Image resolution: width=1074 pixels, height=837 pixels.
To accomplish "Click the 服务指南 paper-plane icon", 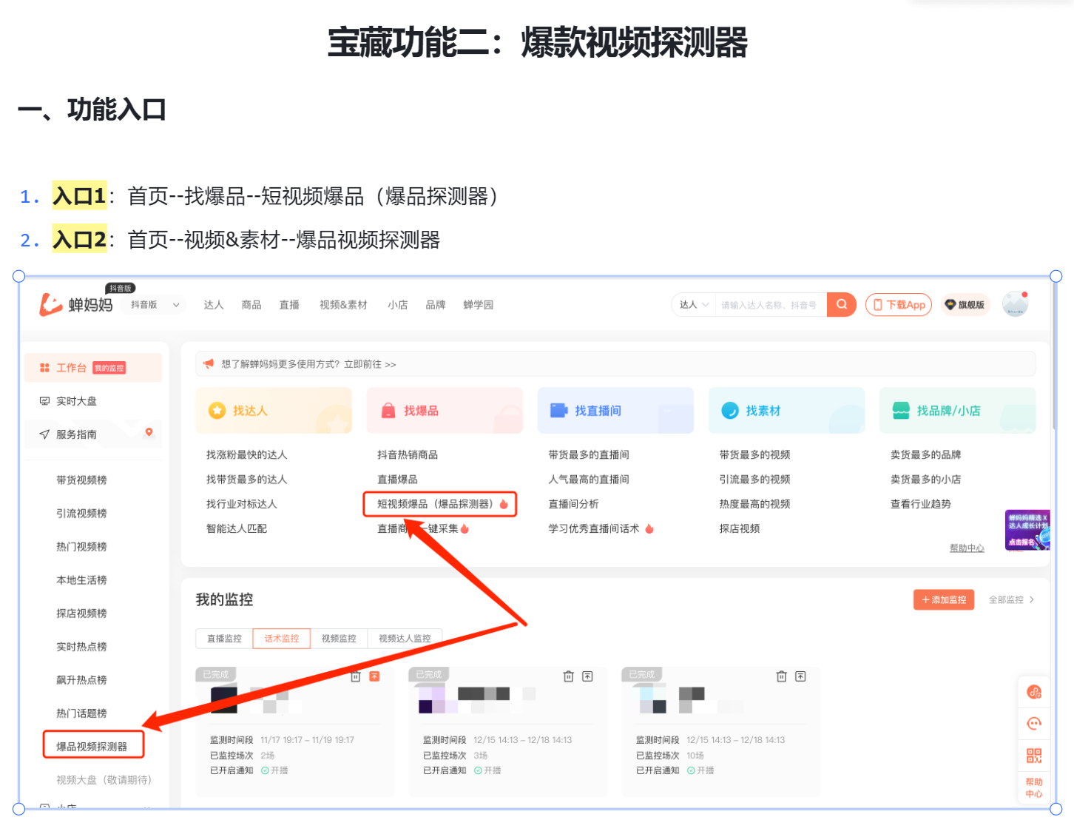I will coord(44,434).
